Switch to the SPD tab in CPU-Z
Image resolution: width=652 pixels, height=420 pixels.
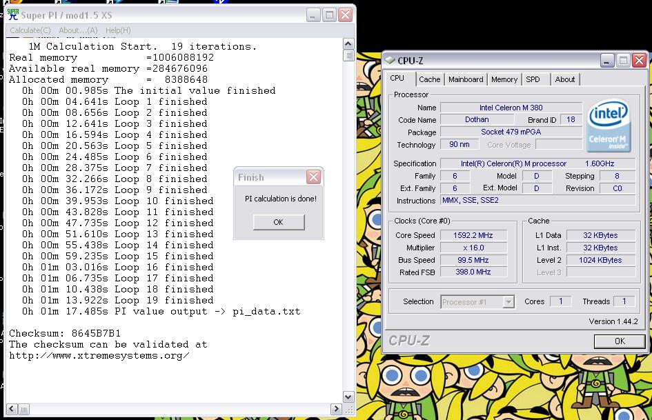[x=533, y=79]
